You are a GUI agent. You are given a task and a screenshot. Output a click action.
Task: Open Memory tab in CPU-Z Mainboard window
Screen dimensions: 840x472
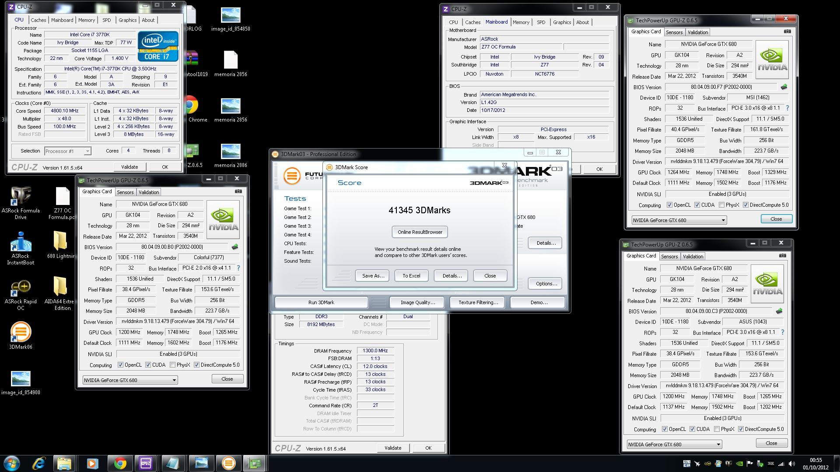click(521, 22)
